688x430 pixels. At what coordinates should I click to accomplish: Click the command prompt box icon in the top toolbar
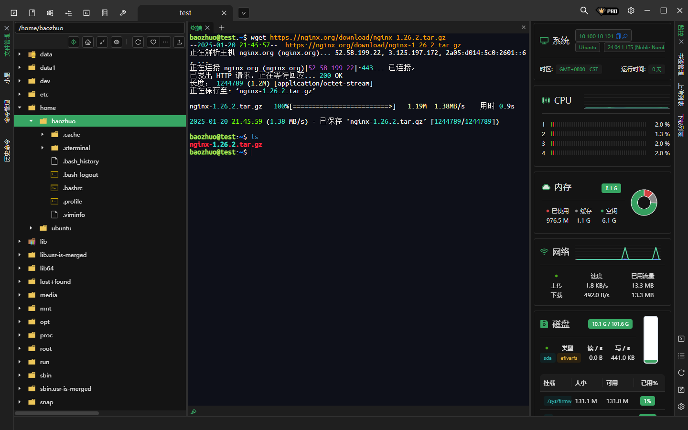86,13
